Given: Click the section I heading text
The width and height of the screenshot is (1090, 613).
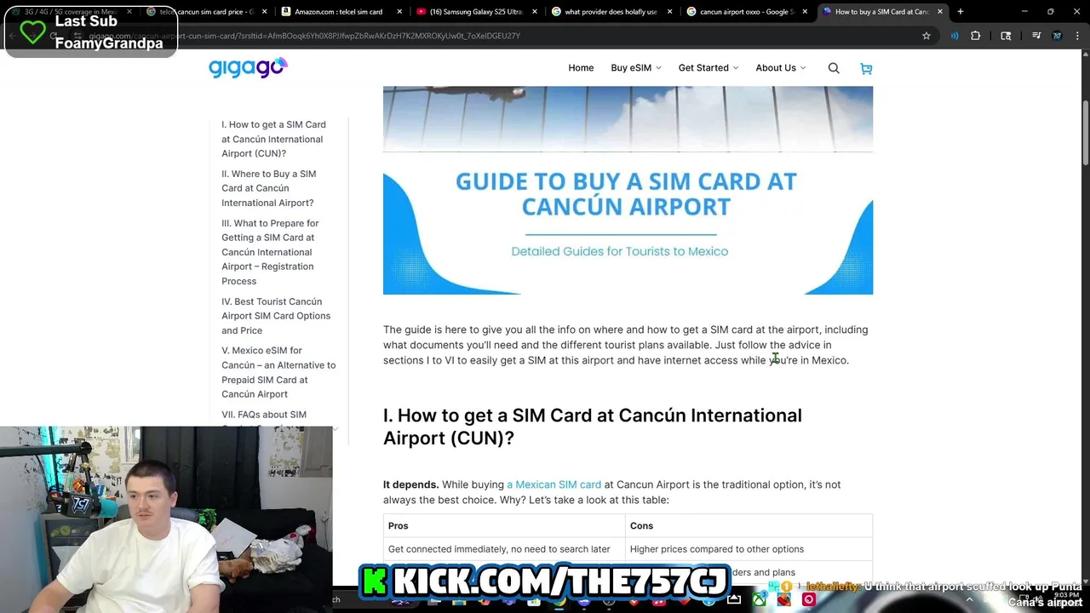Looking at the screenshot, I should point(593,427).
